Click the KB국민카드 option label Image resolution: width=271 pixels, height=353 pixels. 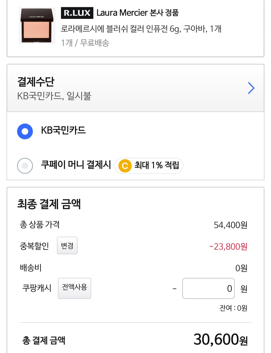(x=63, y=130)
